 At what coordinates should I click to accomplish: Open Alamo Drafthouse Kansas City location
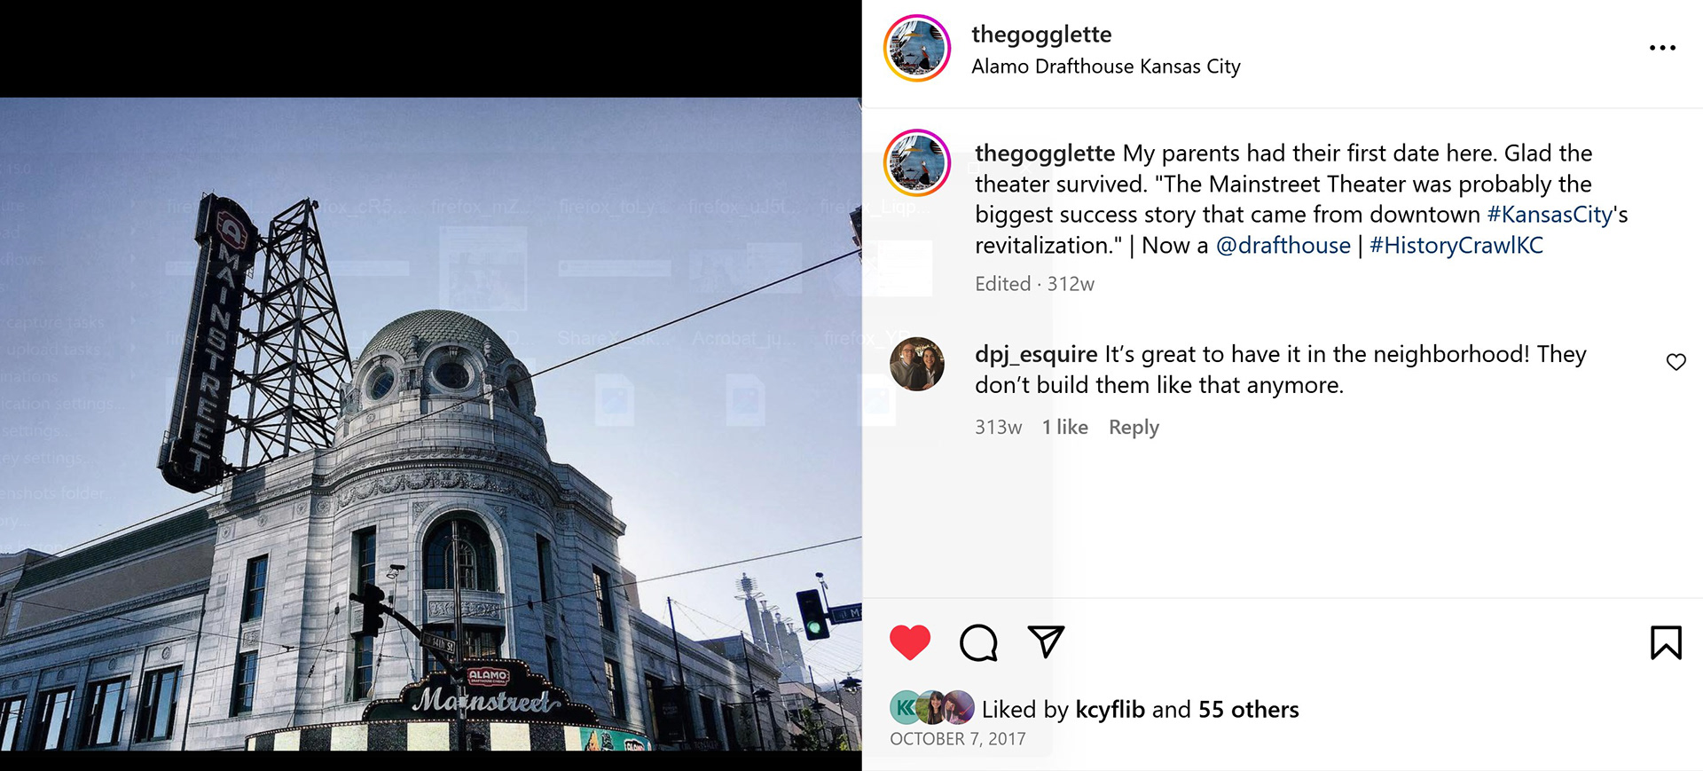tap(1106, 67)
